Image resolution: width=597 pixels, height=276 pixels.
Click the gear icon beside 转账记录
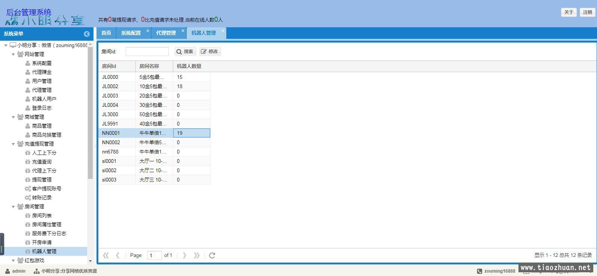[28, 198]
